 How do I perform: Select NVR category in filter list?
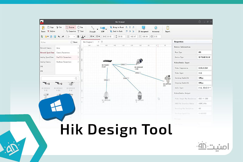point(42,71)
